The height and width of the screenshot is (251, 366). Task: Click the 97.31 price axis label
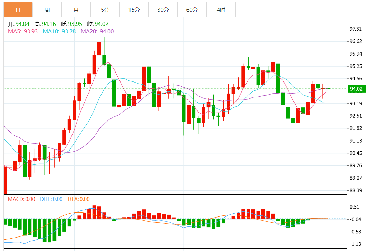click(356, 29)
